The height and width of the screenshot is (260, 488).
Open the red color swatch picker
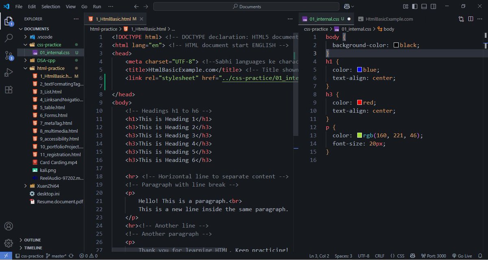(x=359, y=103)
